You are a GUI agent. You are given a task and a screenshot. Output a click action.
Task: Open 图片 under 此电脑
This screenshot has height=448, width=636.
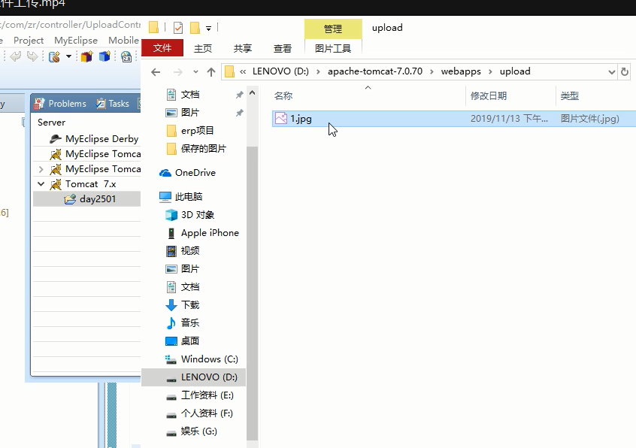(190, 269)
